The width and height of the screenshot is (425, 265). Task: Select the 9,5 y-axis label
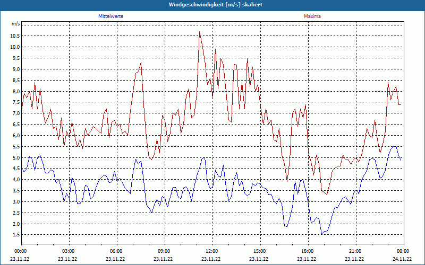(x=16, y=58)
